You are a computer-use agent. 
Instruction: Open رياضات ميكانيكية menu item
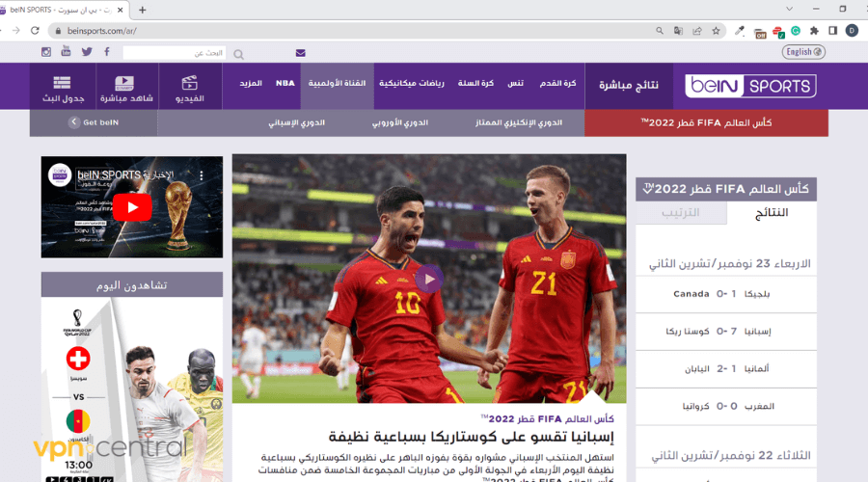click(412, 84)
